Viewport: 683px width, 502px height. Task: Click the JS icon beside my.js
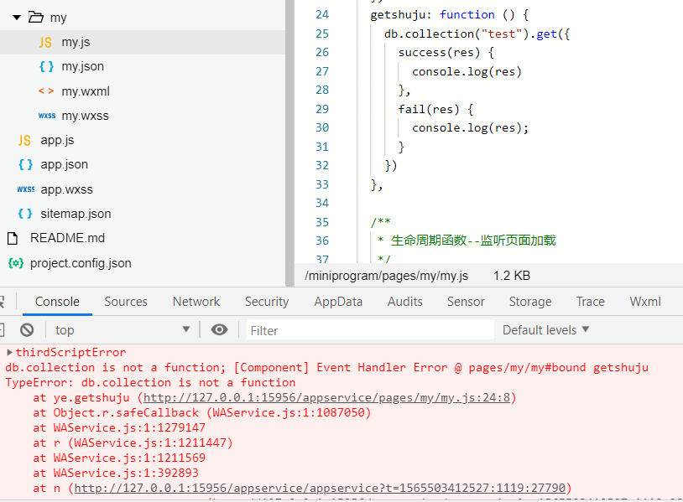[x=45, y=42]
